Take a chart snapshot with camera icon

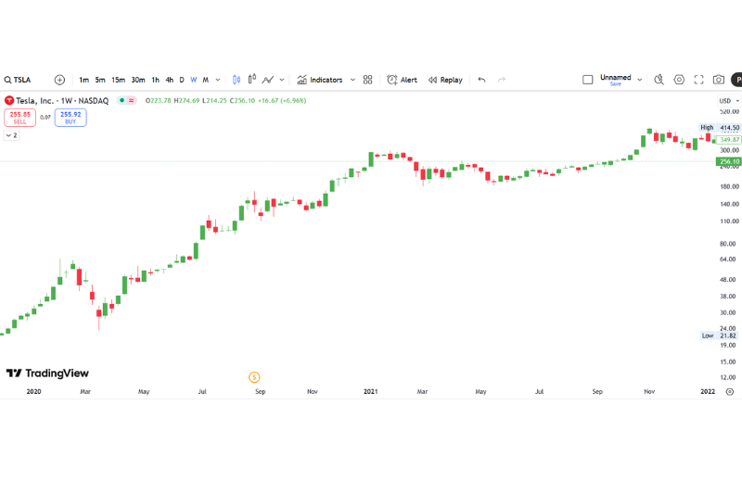click(718, 80)
